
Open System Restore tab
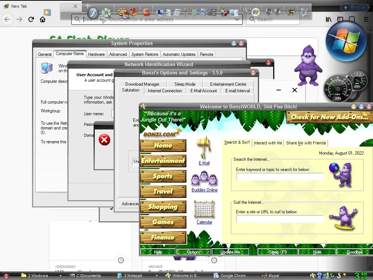(145, 54)
